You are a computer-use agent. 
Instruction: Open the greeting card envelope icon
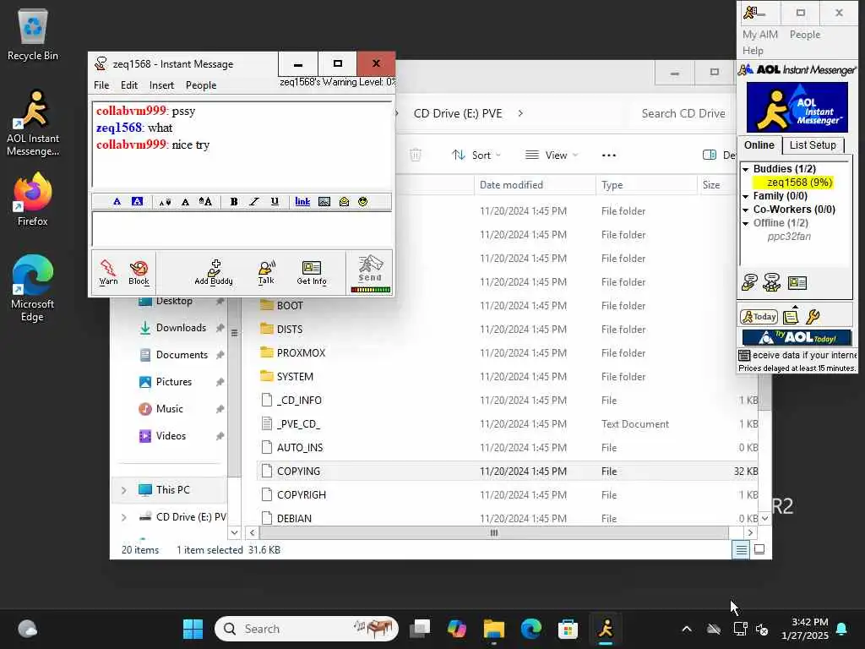click(345, 201)
